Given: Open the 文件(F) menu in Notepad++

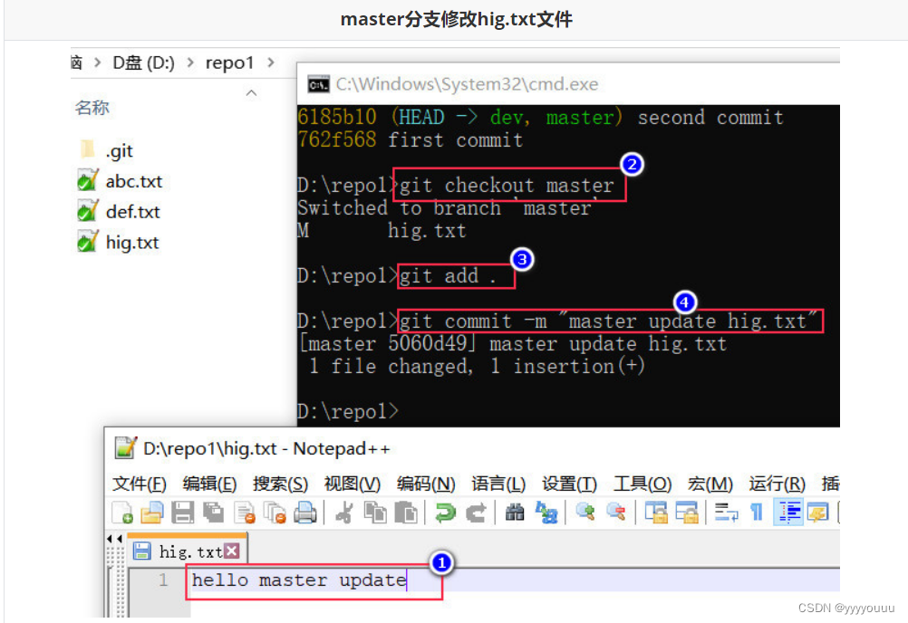Looking at the screenshot, I should [x=138, y=484].
